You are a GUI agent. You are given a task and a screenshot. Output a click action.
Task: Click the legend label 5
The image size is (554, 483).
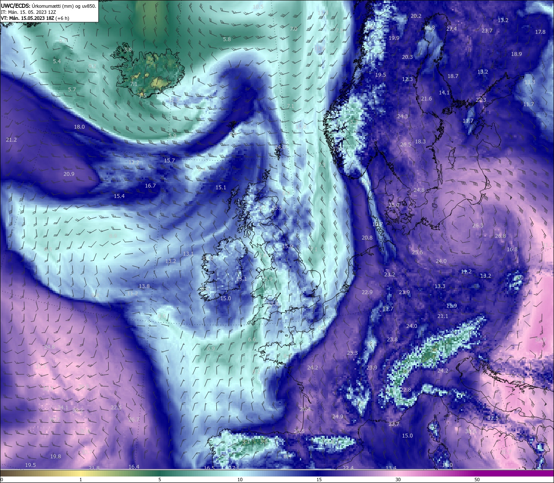(x=160, y=480)
